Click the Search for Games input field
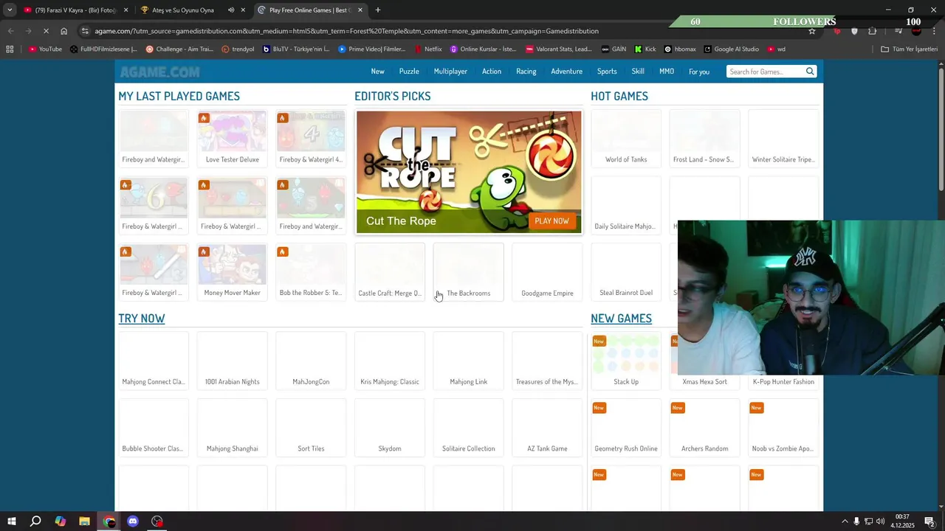The height and width of the screenshot is (531, 945). [x=766, y=72]
